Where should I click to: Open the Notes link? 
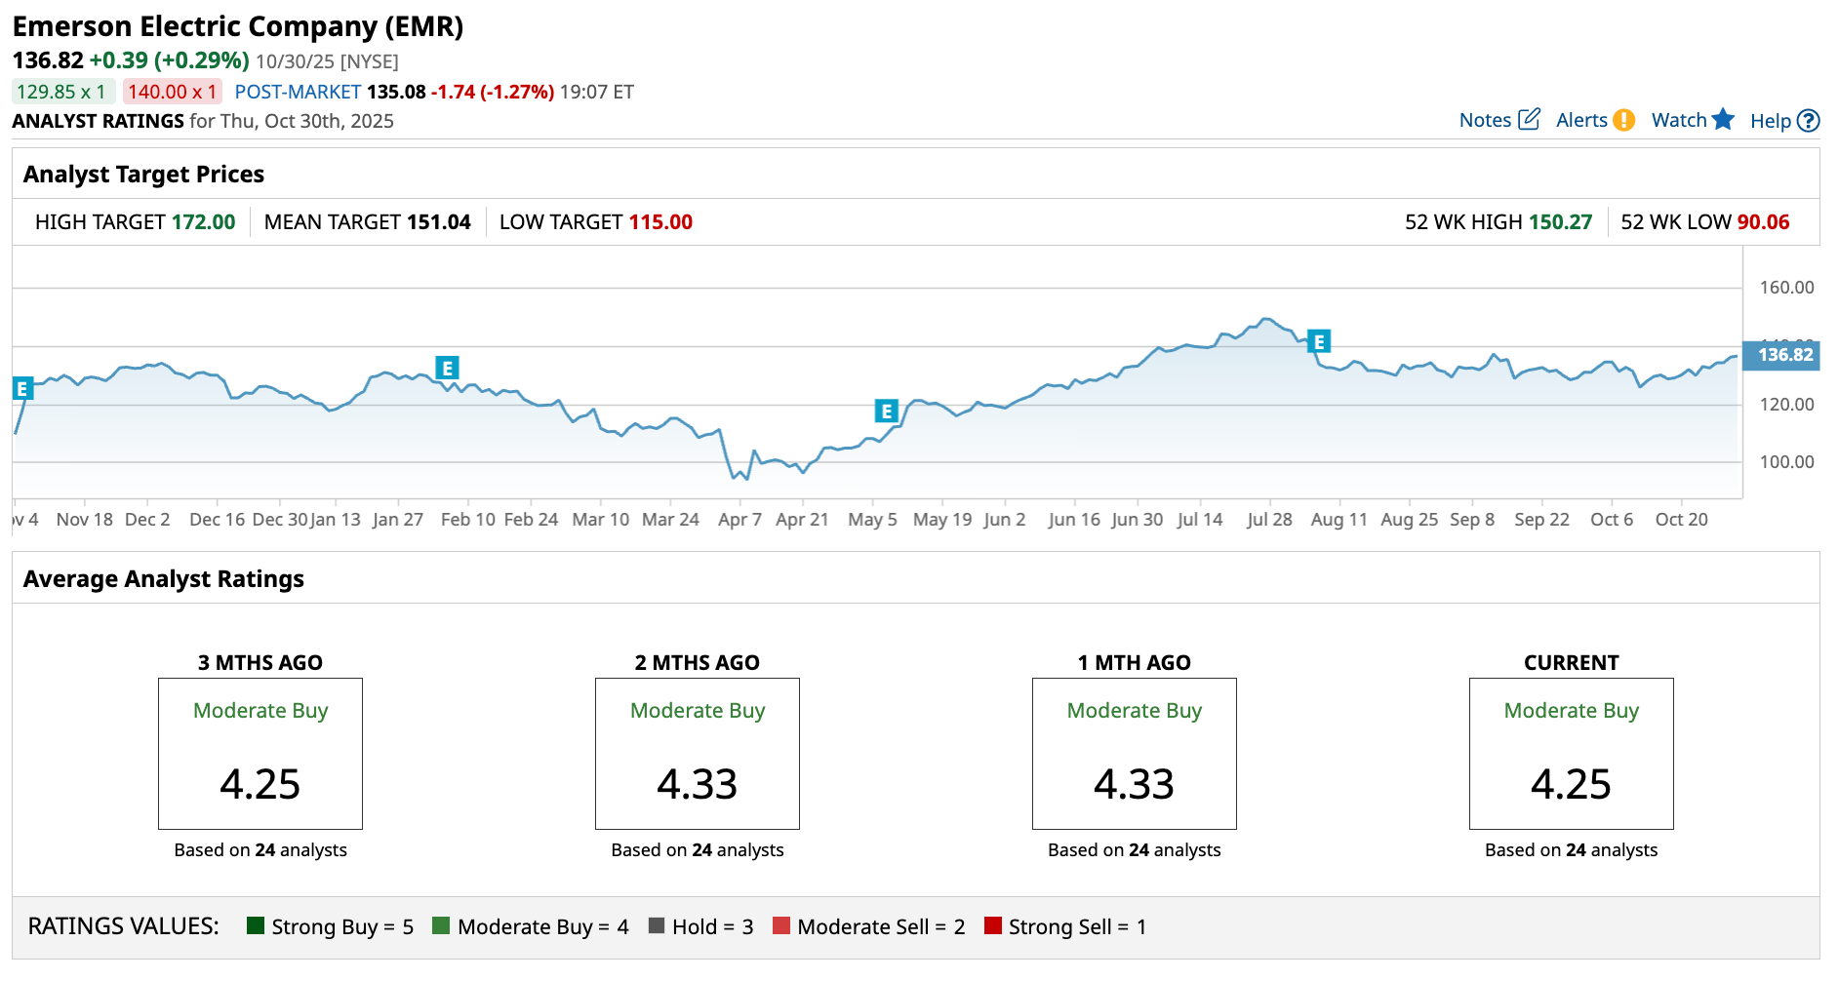tap(1485, 120)
